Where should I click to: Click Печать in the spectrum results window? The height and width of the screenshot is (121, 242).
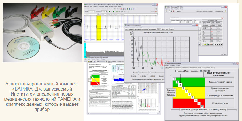point(137,27)
